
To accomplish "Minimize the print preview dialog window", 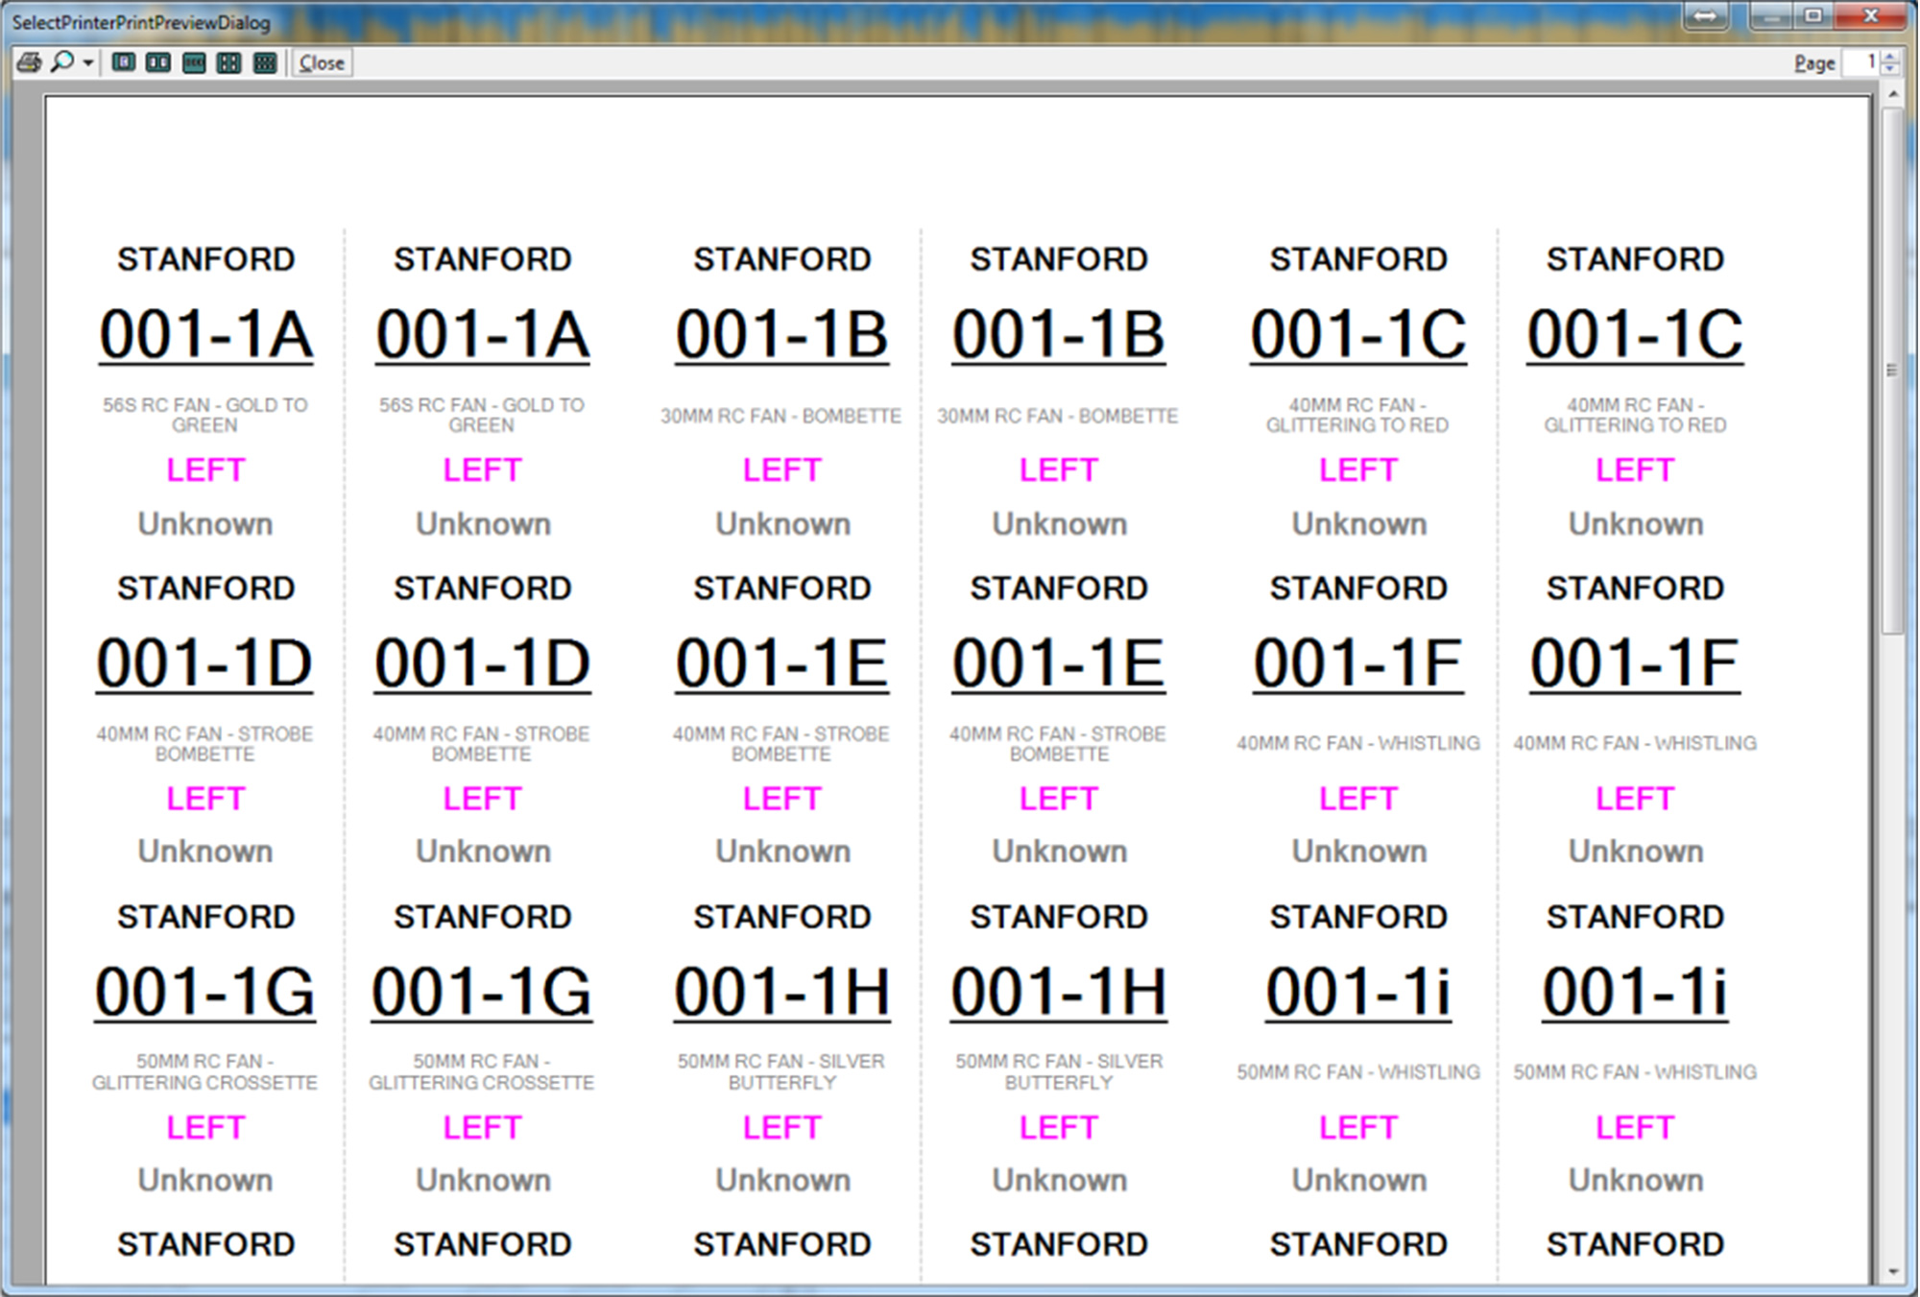I will click(x=1771, y=16).
